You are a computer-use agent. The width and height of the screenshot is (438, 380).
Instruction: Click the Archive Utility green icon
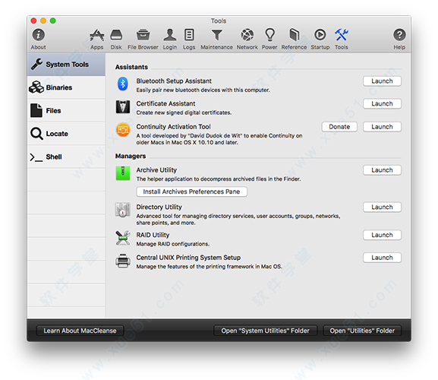(x=123, y=173)
